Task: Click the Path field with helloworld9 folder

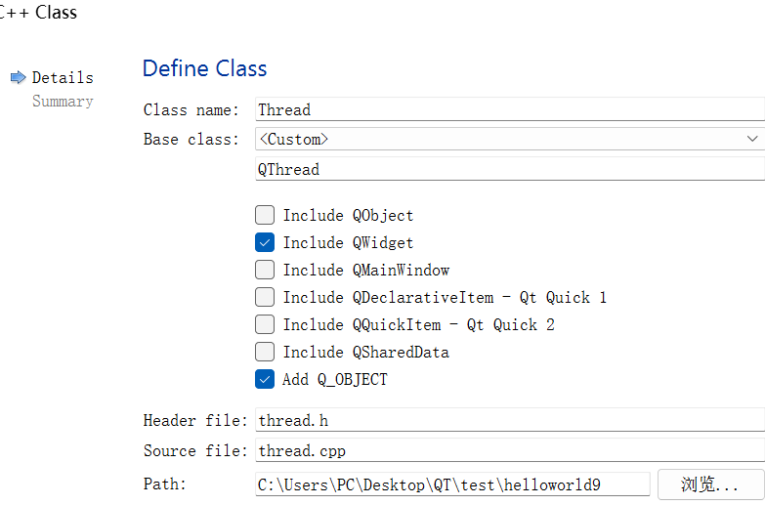Action: point(452,484)
